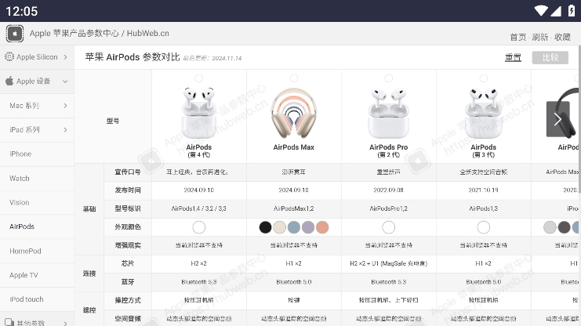581x326 pixels.
Task: Click the 重置 reset link
Action: click(513, 57)
